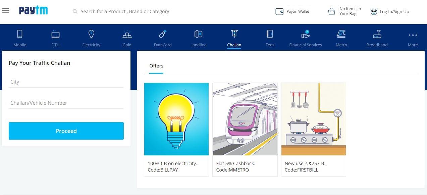This screenshot has height=195, width=427.
Task: Open the Financial Services label
Action: tap(306, 45)
